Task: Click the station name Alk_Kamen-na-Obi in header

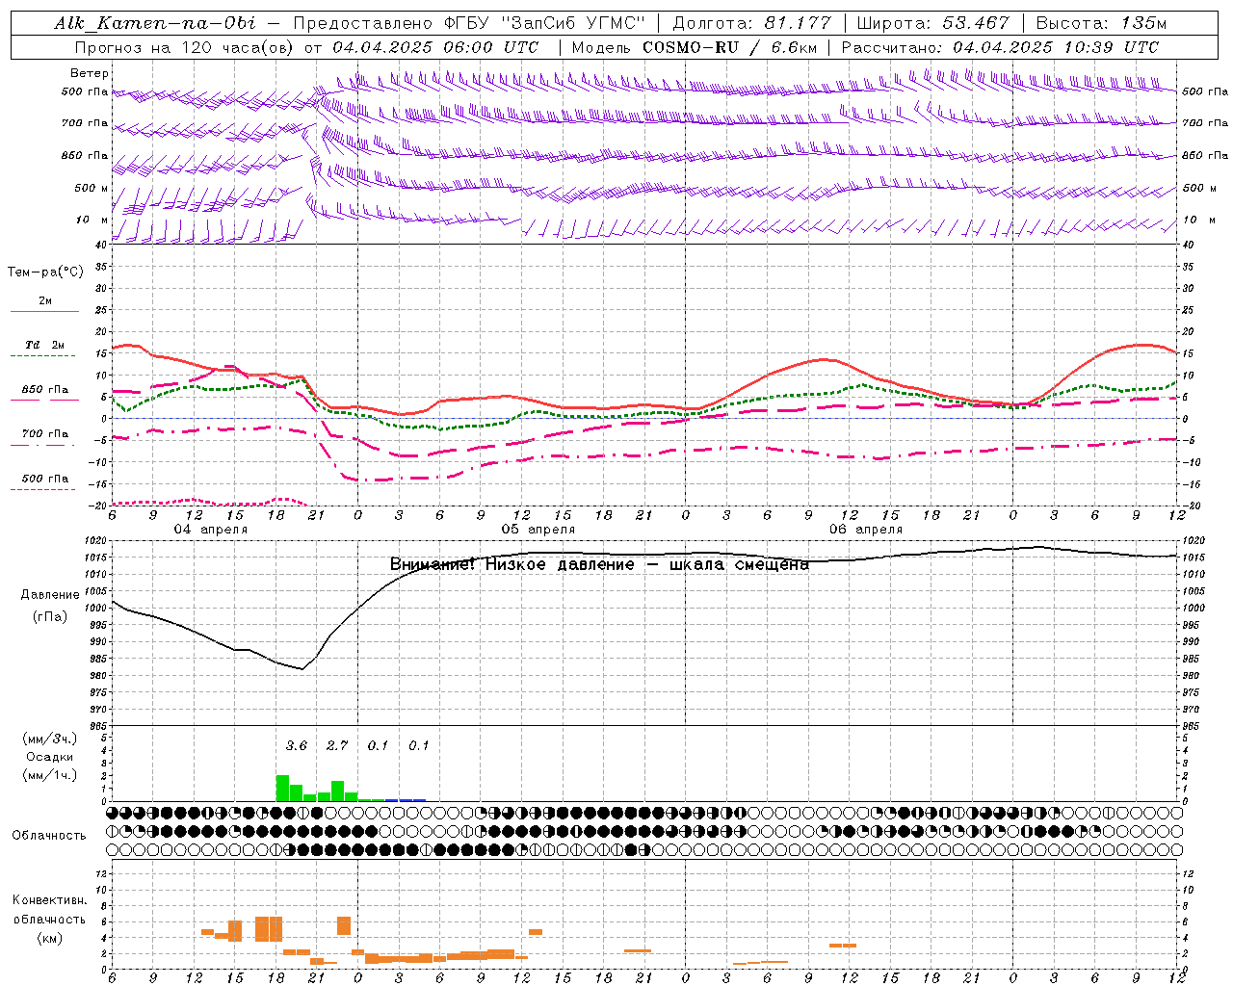Action: click(155, 23)
